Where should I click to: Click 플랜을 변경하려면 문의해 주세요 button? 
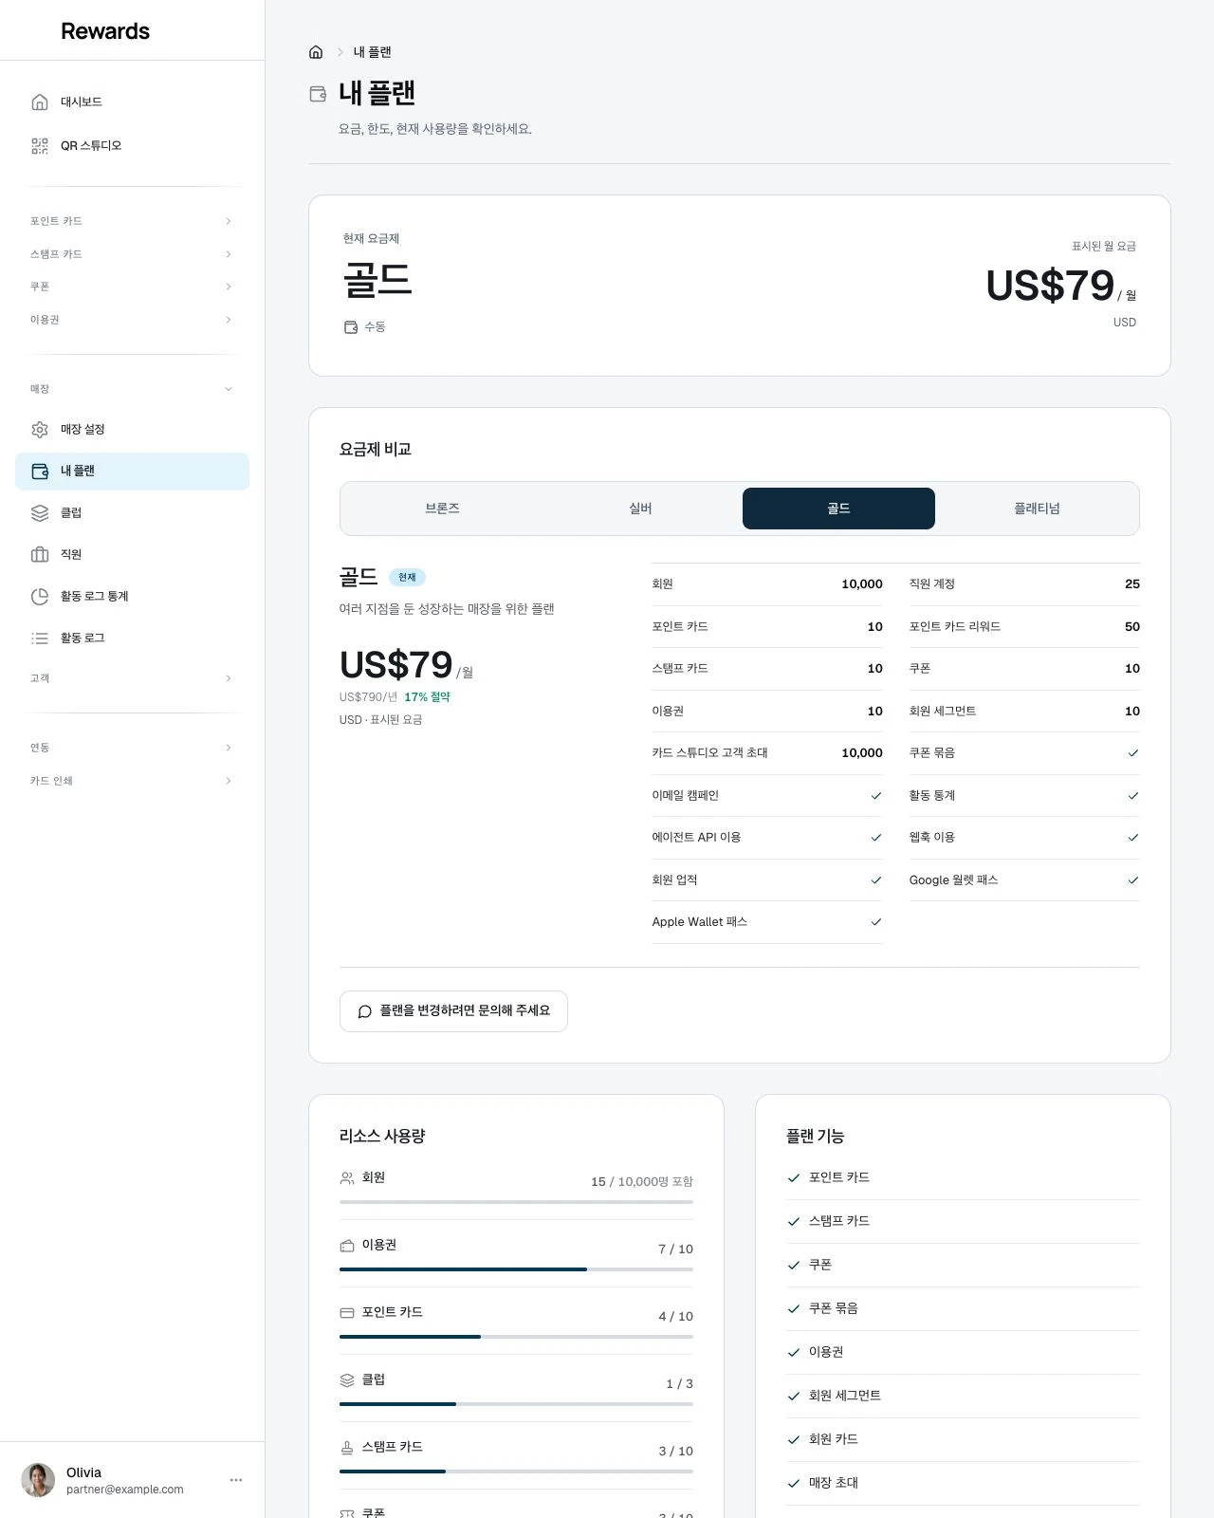[453, 1011]
